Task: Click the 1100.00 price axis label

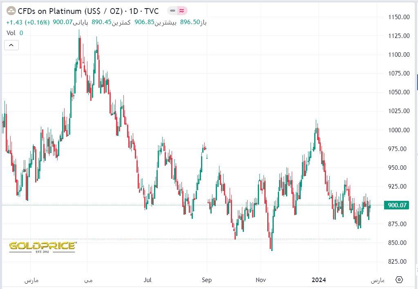Action: [x=399, y=55]
